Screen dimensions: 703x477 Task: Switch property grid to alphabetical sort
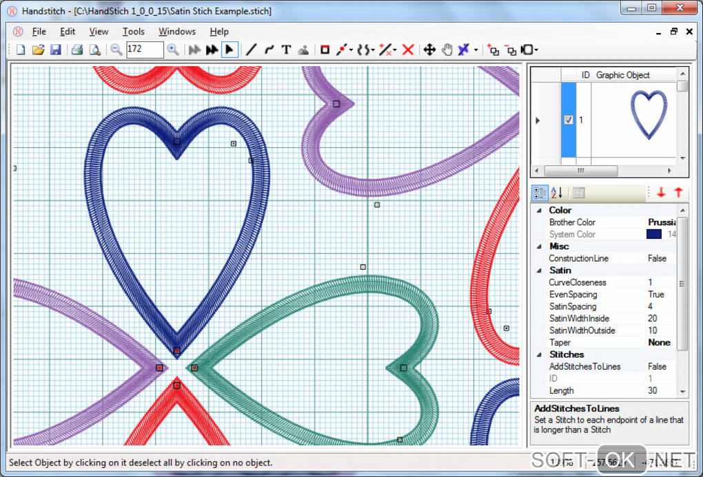click(x=557, y=193)
